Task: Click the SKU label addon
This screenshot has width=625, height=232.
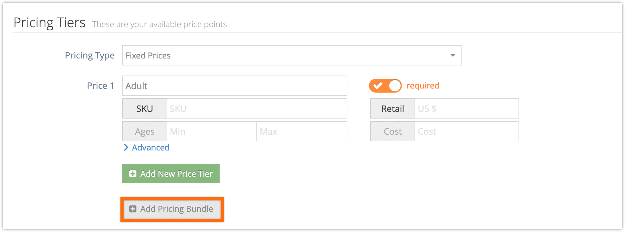Action: coord(145,108)
